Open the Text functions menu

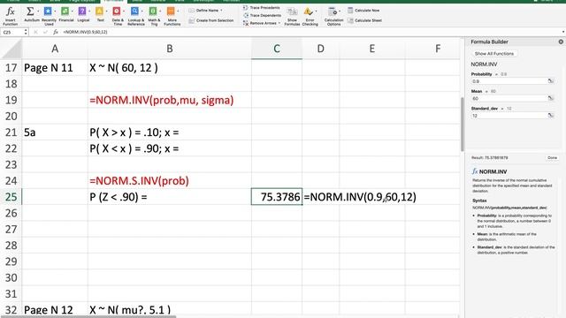tap(100, 15)
